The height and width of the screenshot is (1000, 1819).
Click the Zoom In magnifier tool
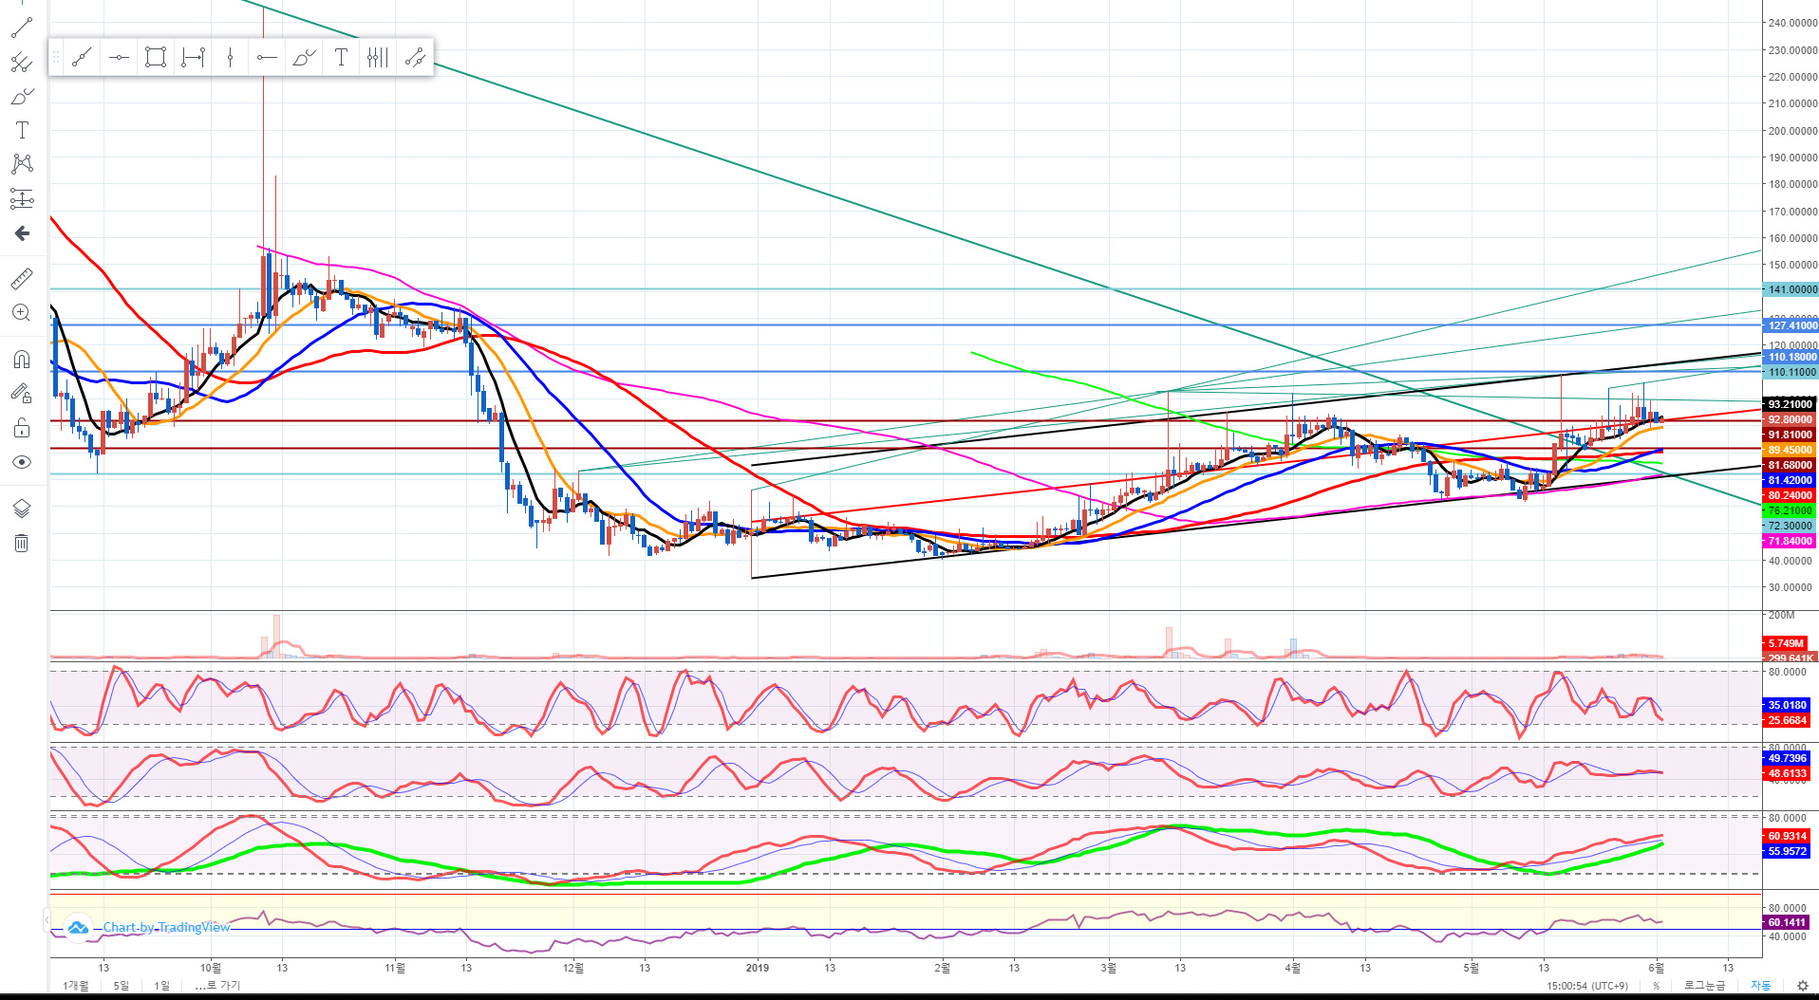tap(22, 313)
